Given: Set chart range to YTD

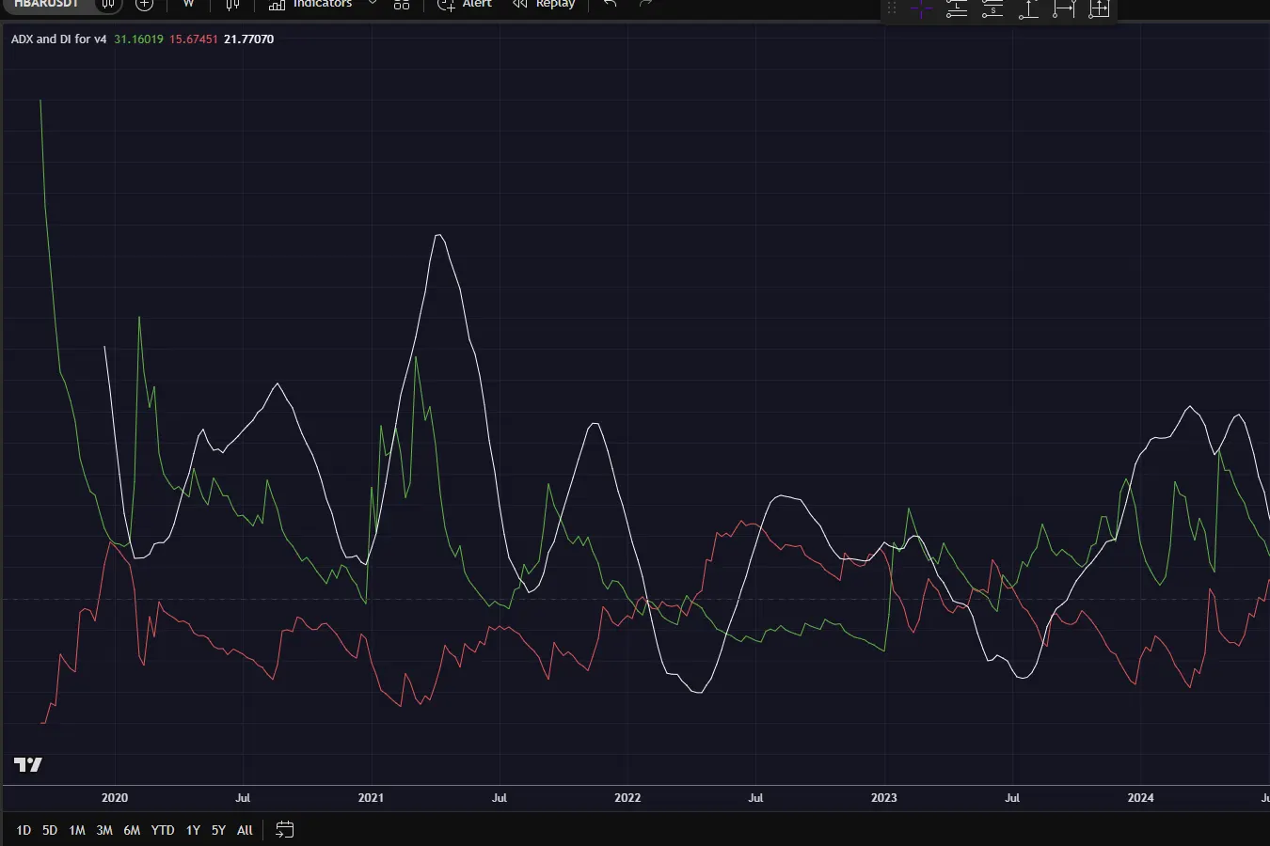Looking at the screenshot, I should [x=163, y=830].
